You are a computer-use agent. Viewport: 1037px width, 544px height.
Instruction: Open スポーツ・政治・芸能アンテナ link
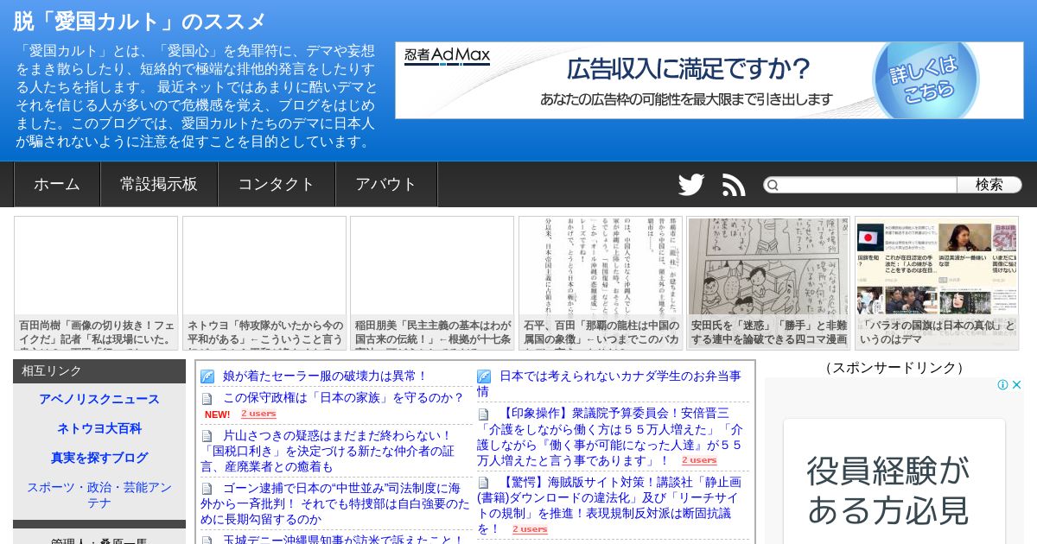click(99, 495)
